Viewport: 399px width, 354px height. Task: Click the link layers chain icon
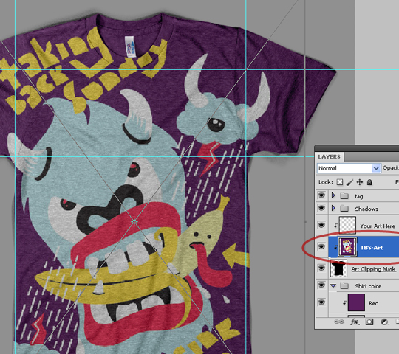coord(338,322)
